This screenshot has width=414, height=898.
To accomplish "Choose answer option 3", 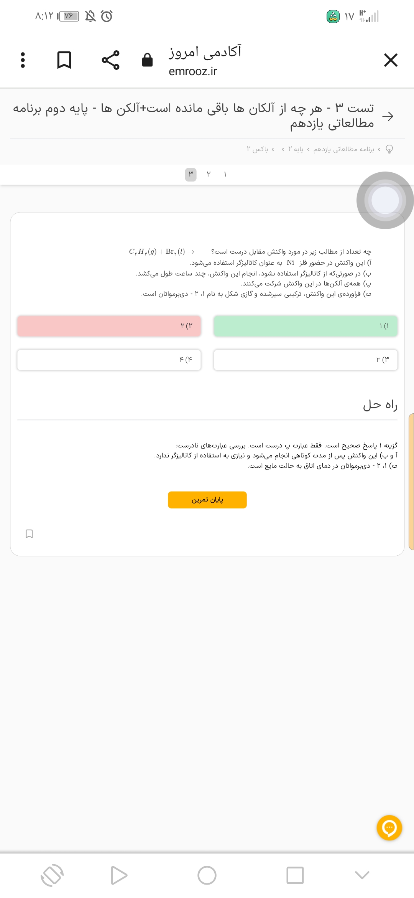I will click(305, 360).
